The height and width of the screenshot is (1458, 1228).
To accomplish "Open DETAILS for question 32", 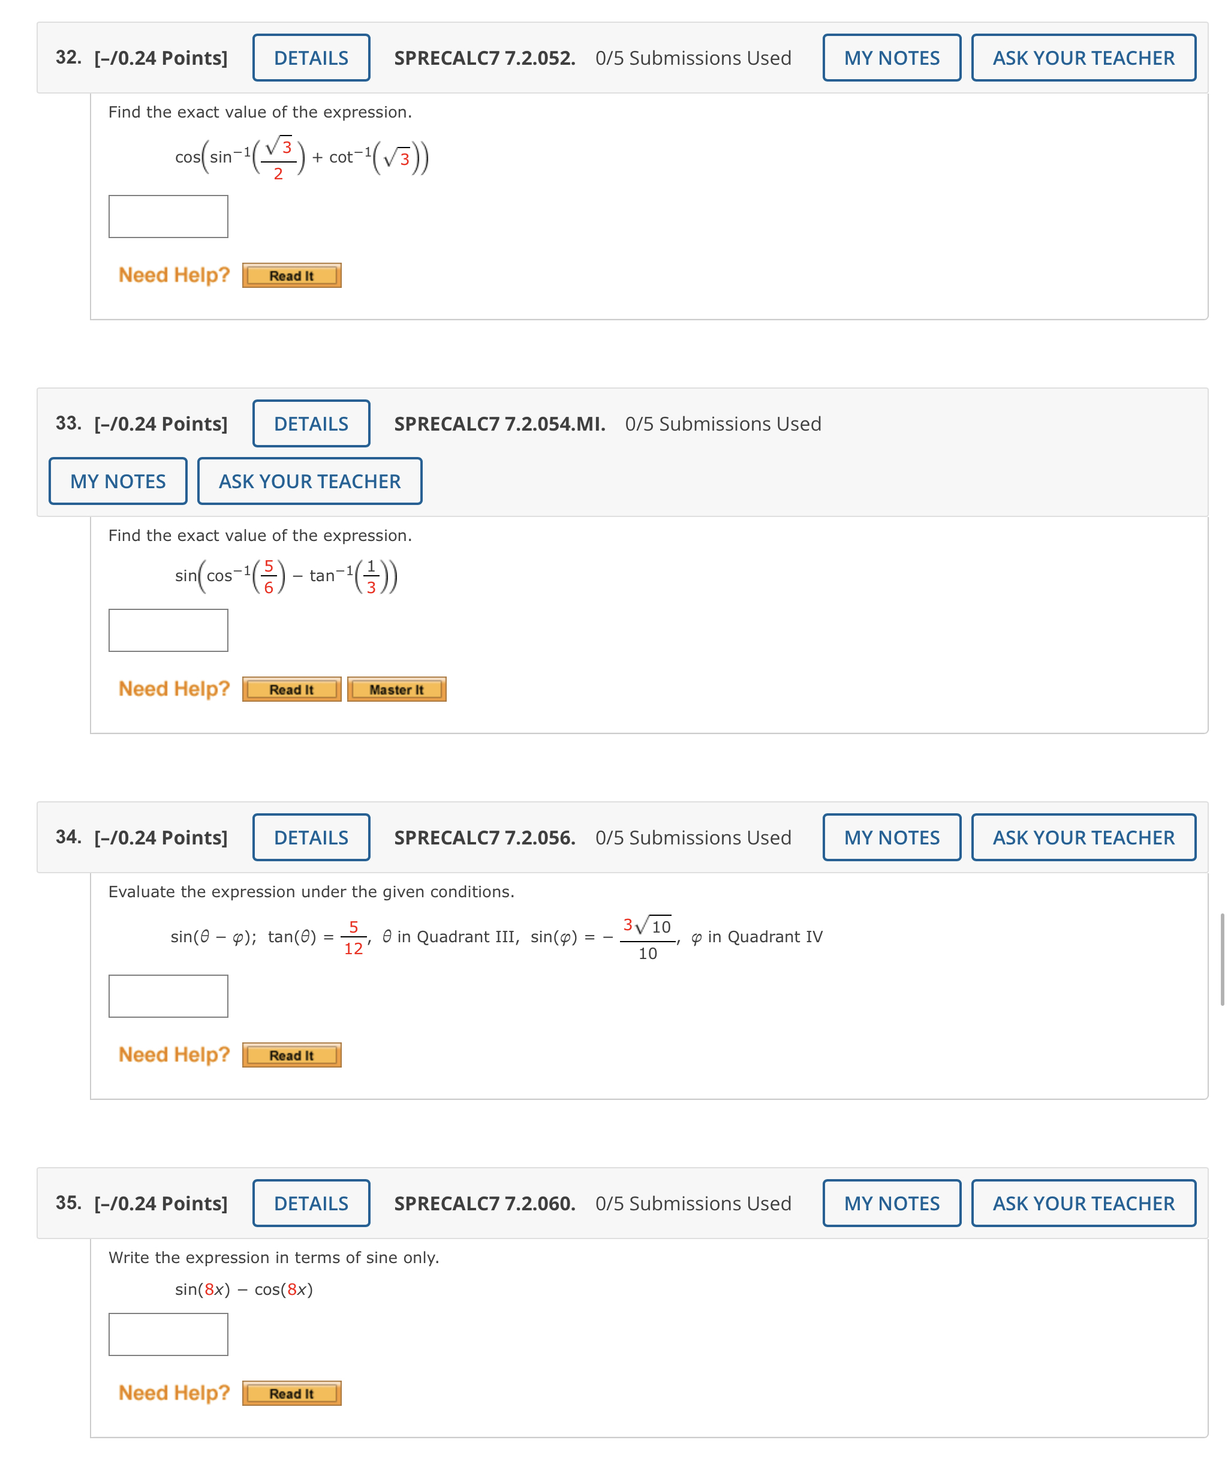I will (311, 56).
